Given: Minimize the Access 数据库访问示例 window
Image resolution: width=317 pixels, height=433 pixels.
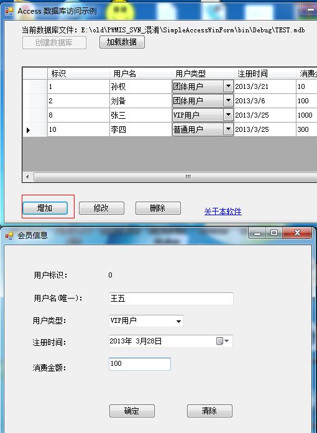Looking at the screenshot, I should click(x=310, y=9).
